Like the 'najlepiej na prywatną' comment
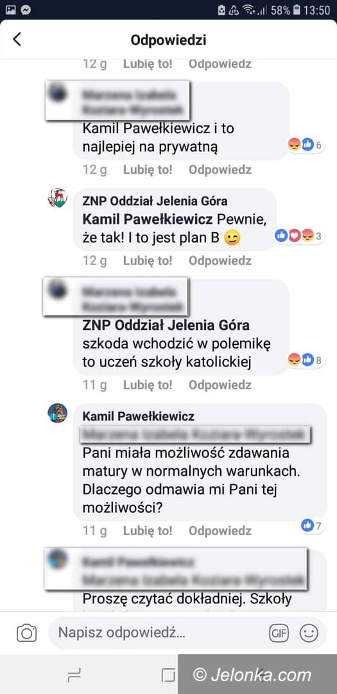Viewport: 337px width, 694px height. pyautogui.click(x=148, y=170)
